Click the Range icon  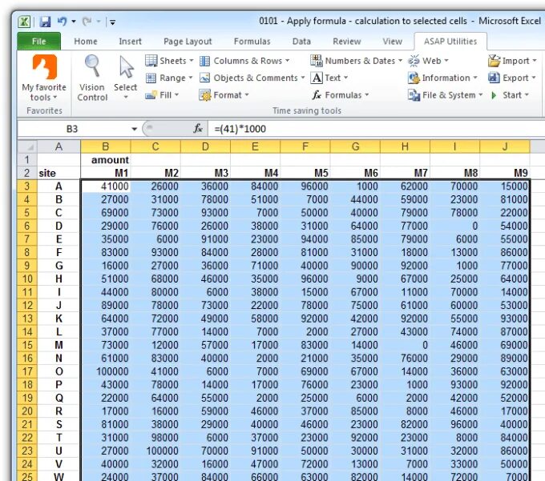click(x=151, y=78)
